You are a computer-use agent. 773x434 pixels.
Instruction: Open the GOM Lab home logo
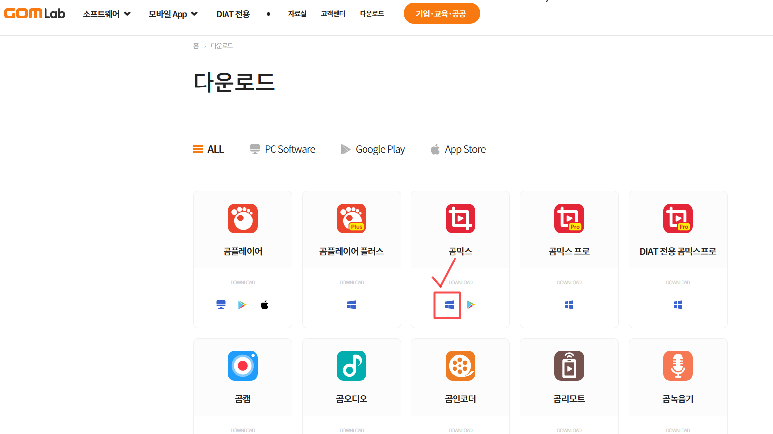tap(35, 13)
